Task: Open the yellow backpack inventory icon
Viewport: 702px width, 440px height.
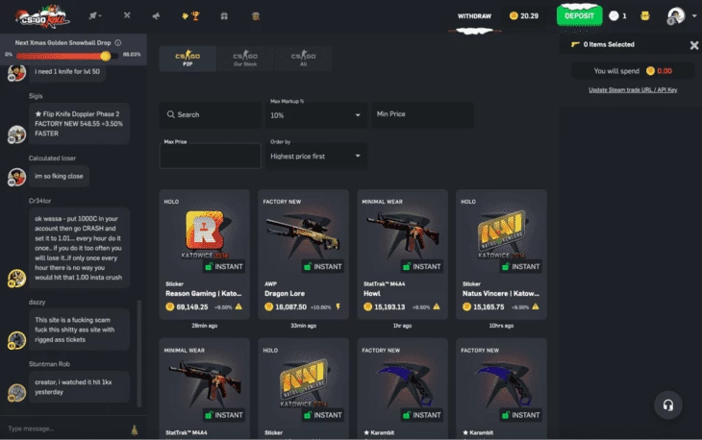Action: 644,16
